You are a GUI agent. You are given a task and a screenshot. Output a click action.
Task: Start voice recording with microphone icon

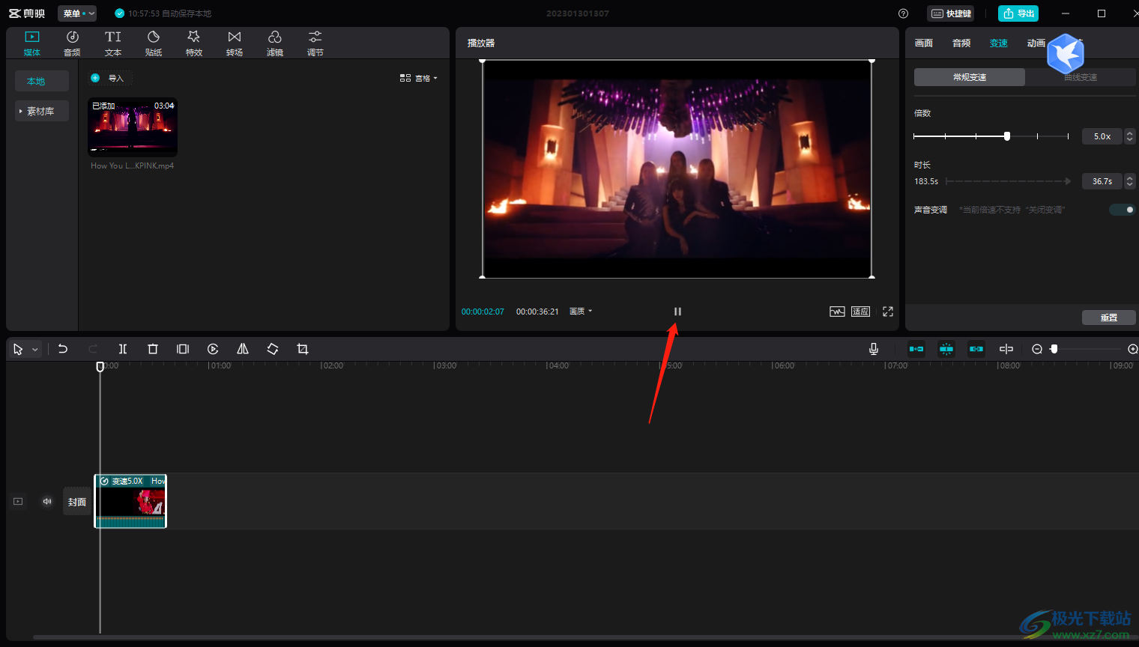(x=874, y=349)
